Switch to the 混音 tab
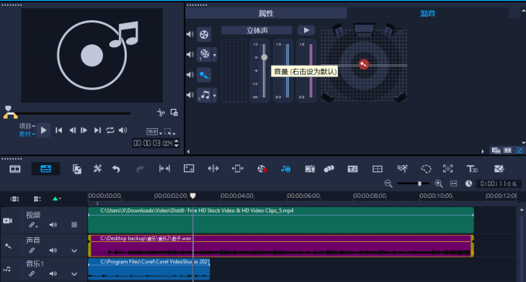The height and width of the screenshot is (282, 526). click(x=428, y=13)
